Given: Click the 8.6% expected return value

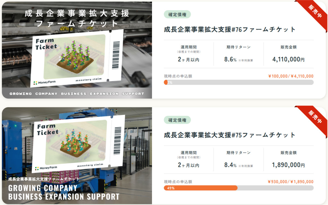Looking at the screenshot, I should click(230, 59).
